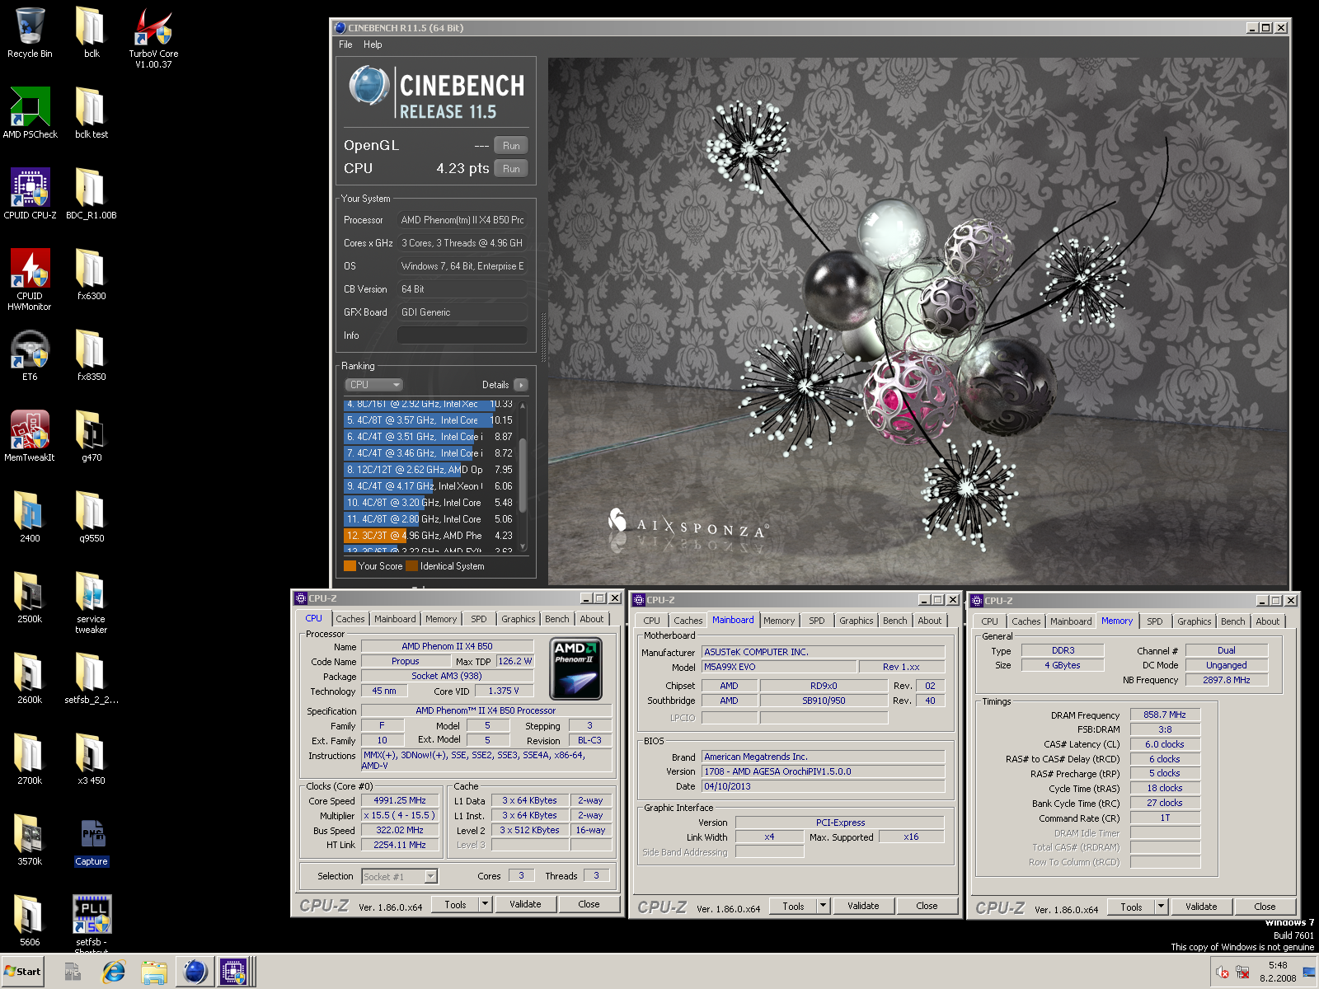This screenshot has width=1319, height=989.
Task: Select the Core Speed value 4991.25 MHz
Action: (x=400, y=800)
